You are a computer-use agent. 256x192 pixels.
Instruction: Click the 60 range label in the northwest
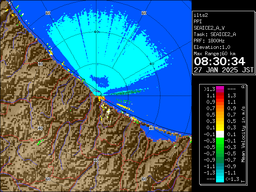pos(48,13)
